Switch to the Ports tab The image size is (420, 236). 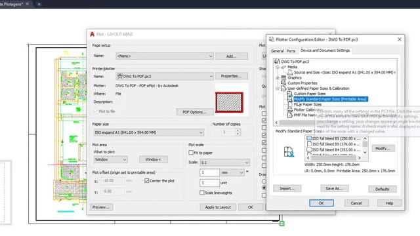point(291,51)
